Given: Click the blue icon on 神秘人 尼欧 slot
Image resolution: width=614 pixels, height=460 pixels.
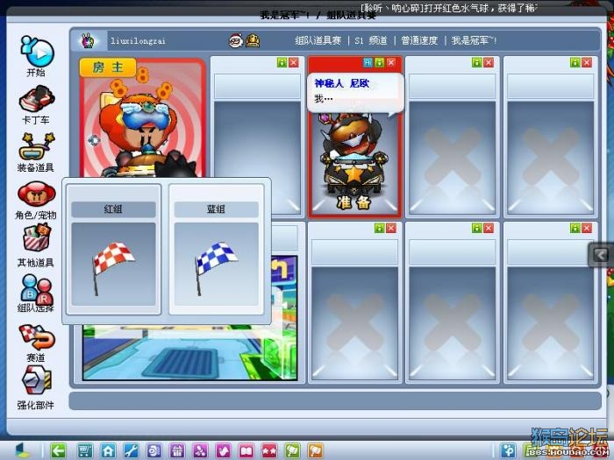Looking at the screenshot, I should click(368, 62).
